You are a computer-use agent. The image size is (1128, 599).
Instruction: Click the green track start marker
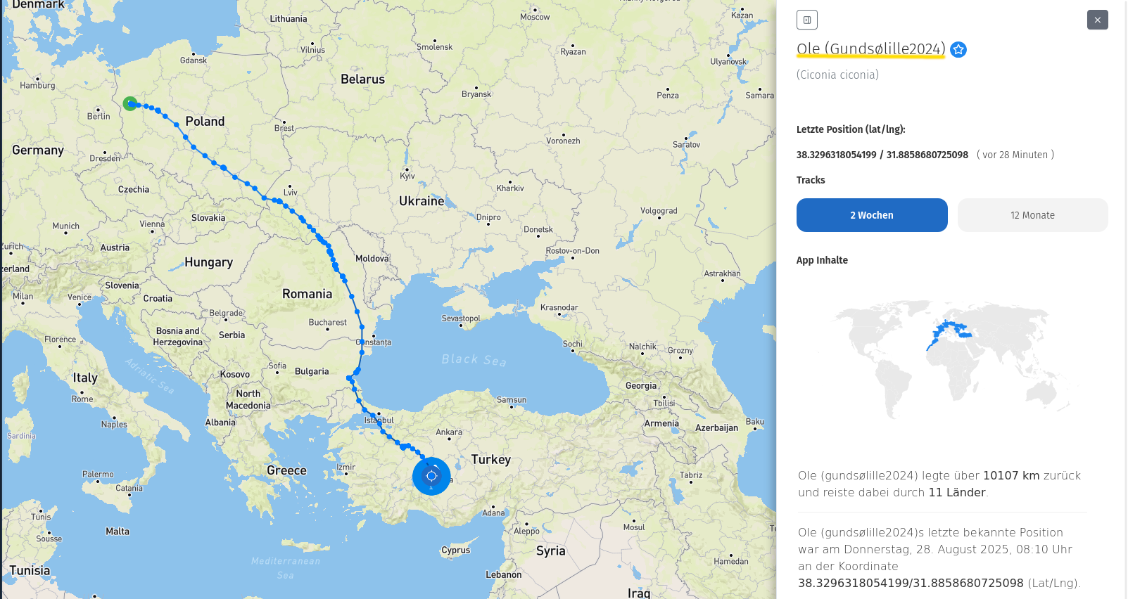(130, 104)
